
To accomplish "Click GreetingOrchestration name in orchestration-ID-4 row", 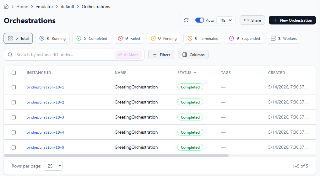I will pyautogui.click(x=136, y=132).
